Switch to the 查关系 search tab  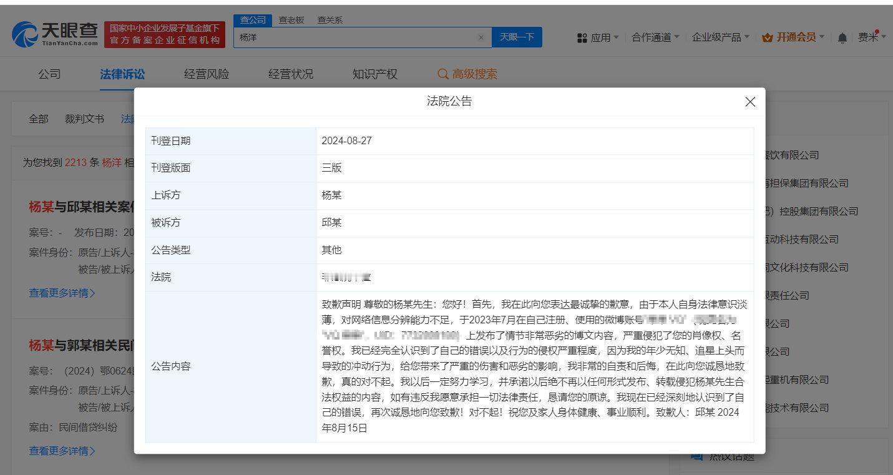(329, 20)
